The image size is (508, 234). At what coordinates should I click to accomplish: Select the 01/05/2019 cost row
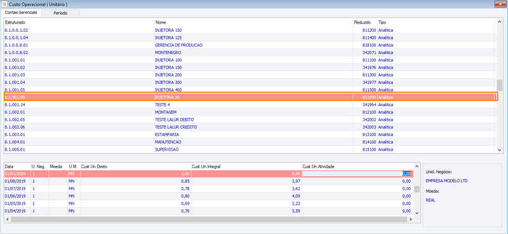[x=209, y=203]
